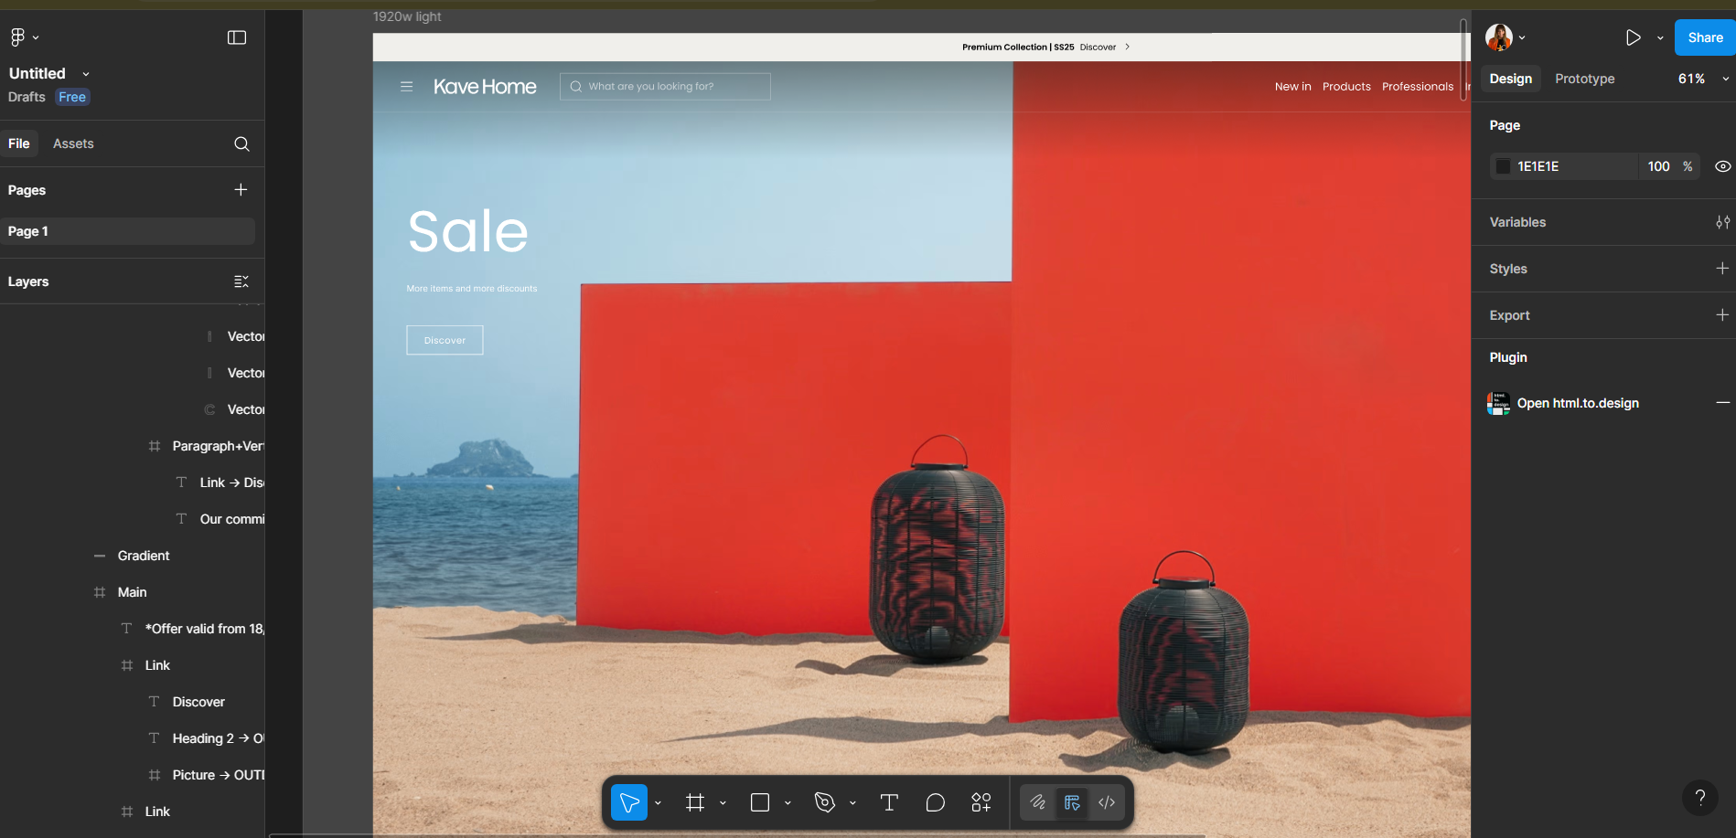Select the Pen tool

826,802
